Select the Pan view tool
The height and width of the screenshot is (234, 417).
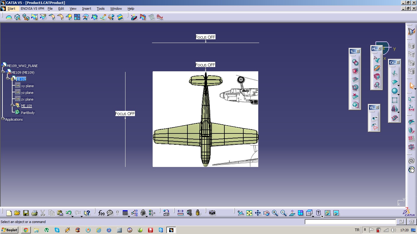tap(258, 213)
